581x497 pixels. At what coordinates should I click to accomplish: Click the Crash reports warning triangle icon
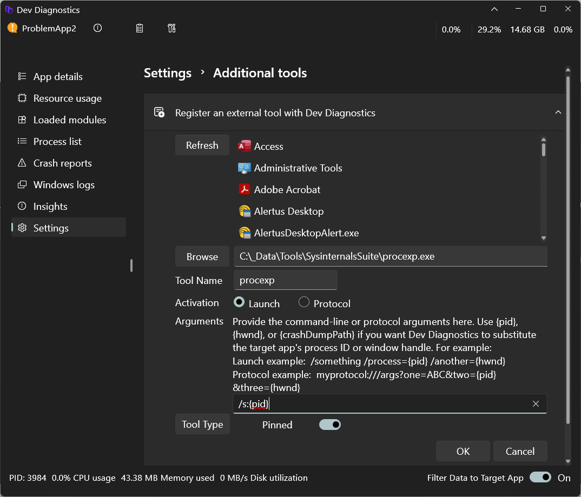pyautogui.click(x=22, y=163)
